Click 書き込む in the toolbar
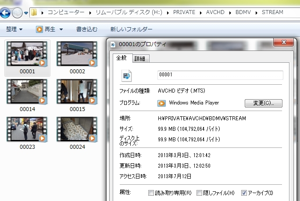 (87, 29)
